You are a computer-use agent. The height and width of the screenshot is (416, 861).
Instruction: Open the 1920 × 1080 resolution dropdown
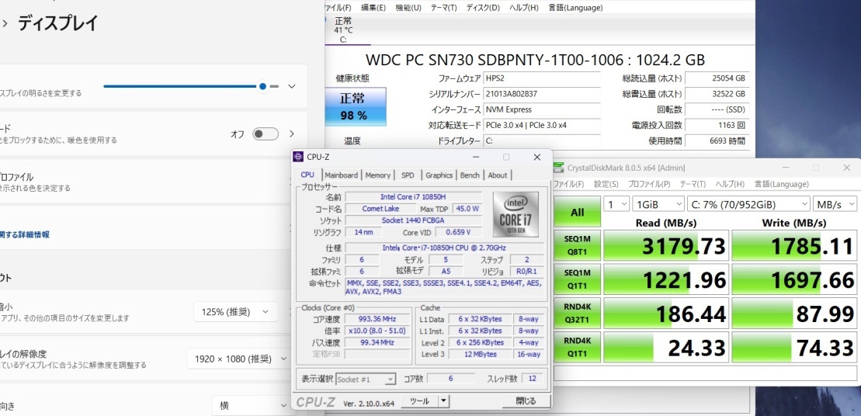pyautogui.click(x=238, y=359)
